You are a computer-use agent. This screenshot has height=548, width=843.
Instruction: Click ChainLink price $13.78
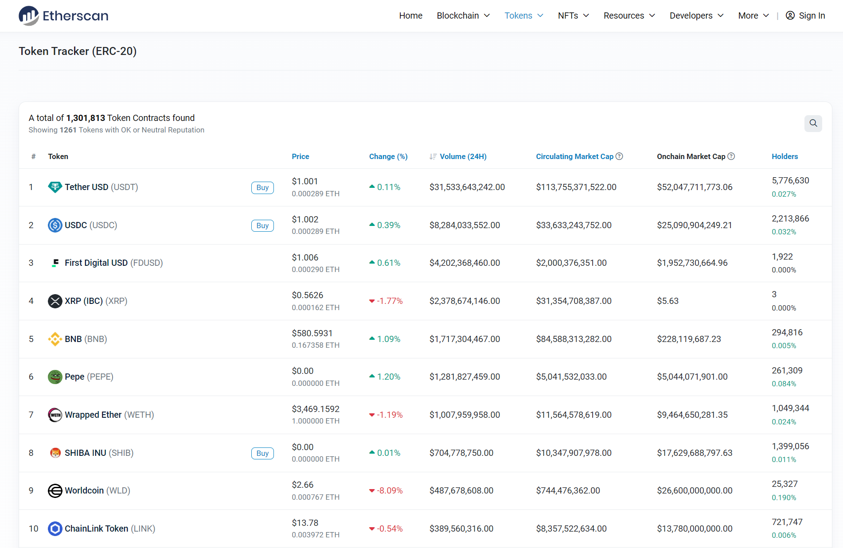[305, 523]
